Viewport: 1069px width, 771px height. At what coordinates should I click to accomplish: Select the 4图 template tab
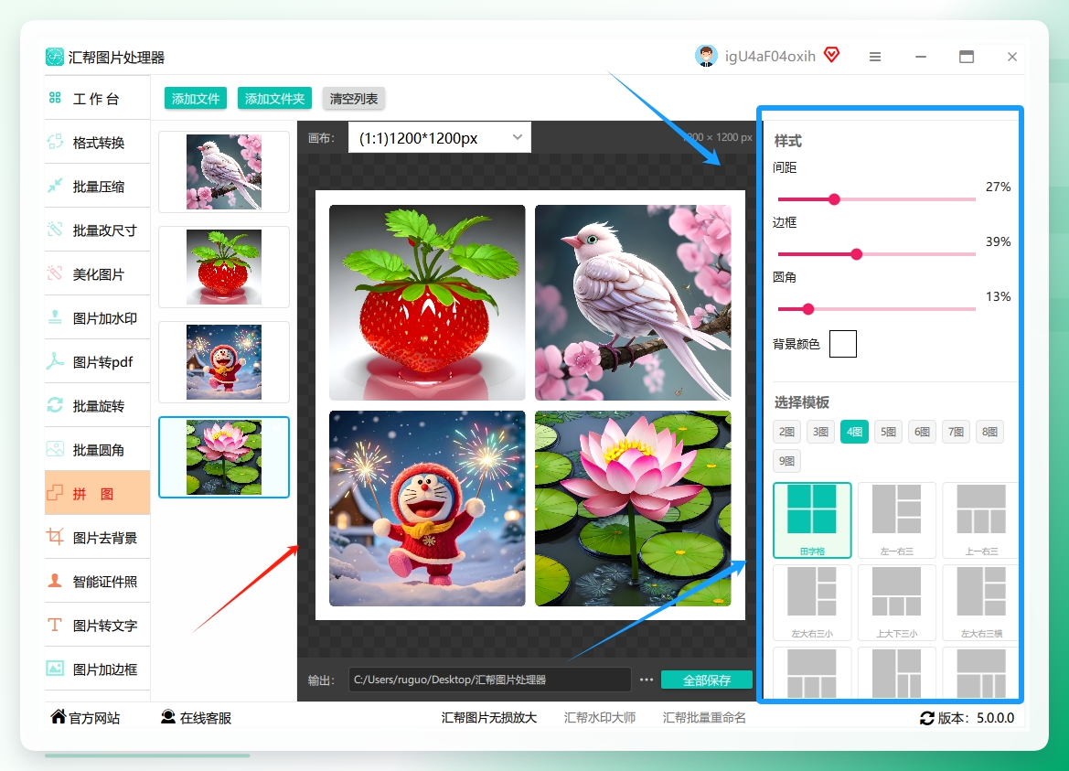854,432
